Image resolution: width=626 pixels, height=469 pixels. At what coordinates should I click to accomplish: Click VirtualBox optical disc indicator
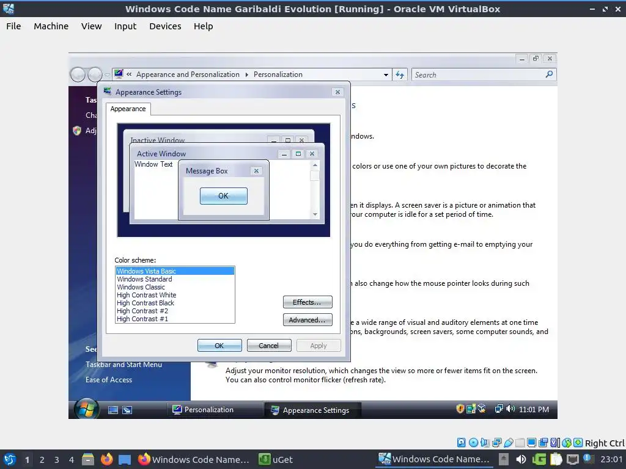coord(473,442)
